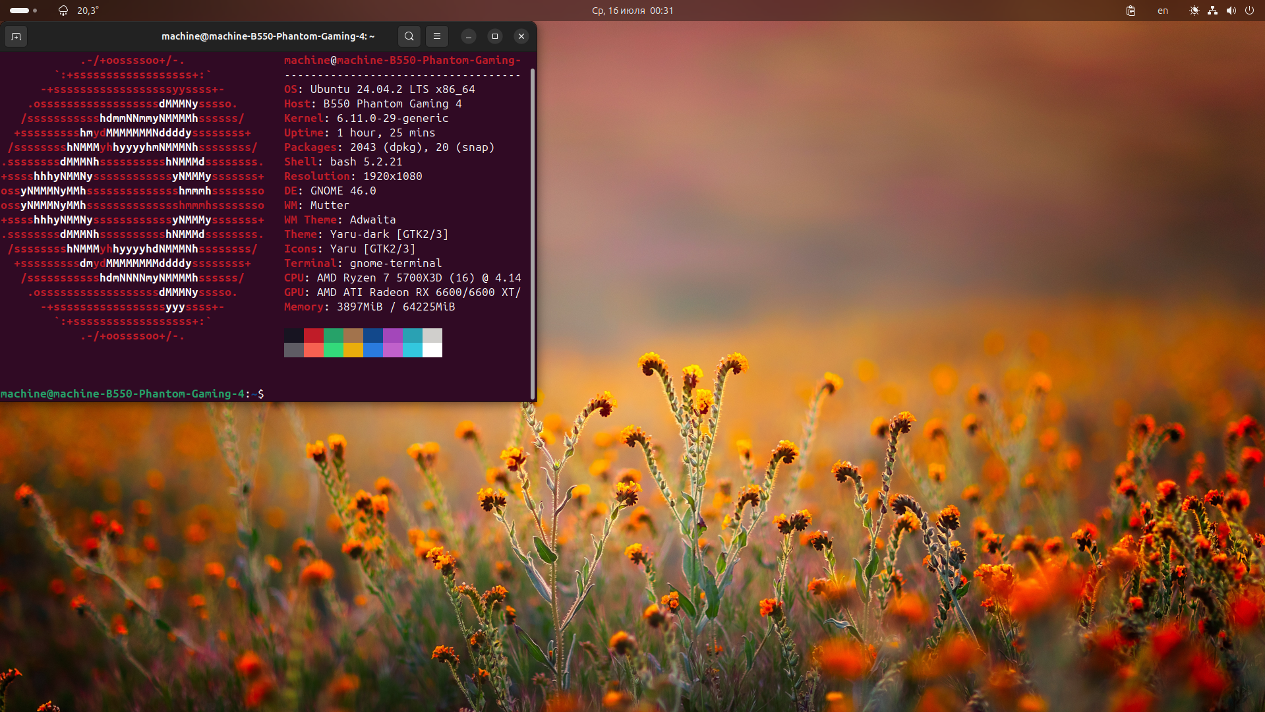Click the purple color block in neofetch palette
Image resolution: width=1265 pixels, height=712 pixels.
point(393,336)
